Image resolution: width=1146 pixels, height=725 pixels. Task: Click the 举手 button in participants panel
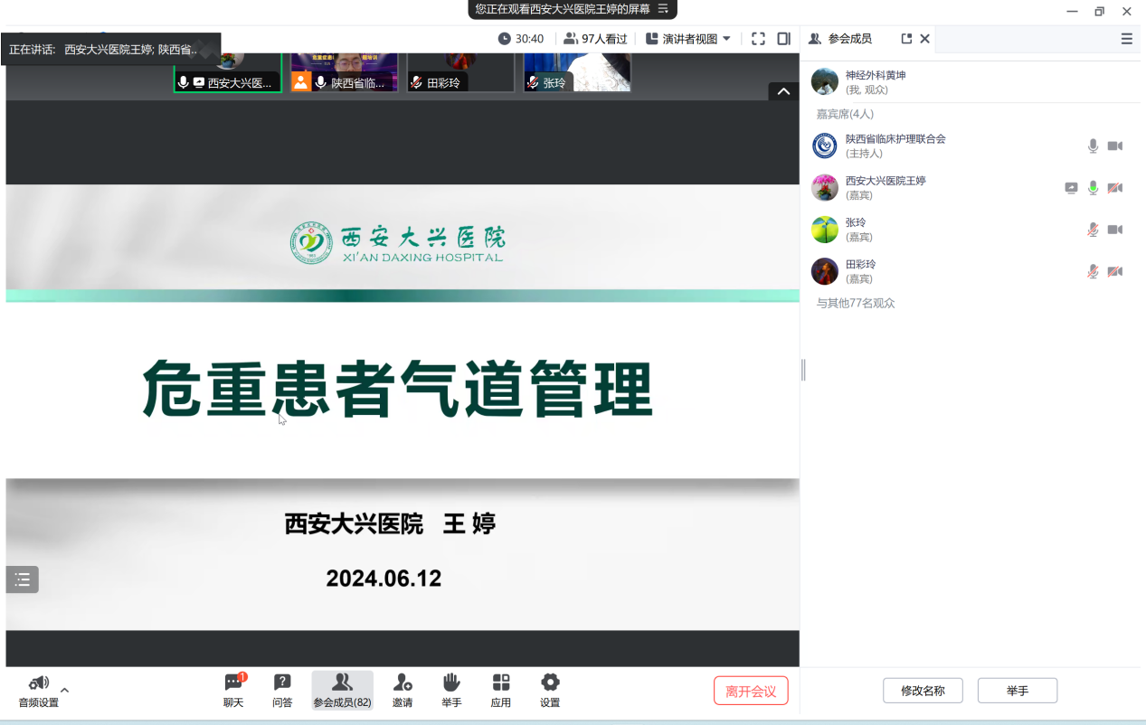click(x=1018, y=691)
